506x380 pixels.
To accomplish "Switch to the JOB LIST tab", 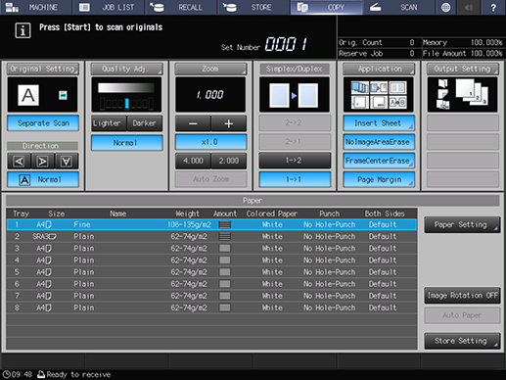I will [109, 7].
